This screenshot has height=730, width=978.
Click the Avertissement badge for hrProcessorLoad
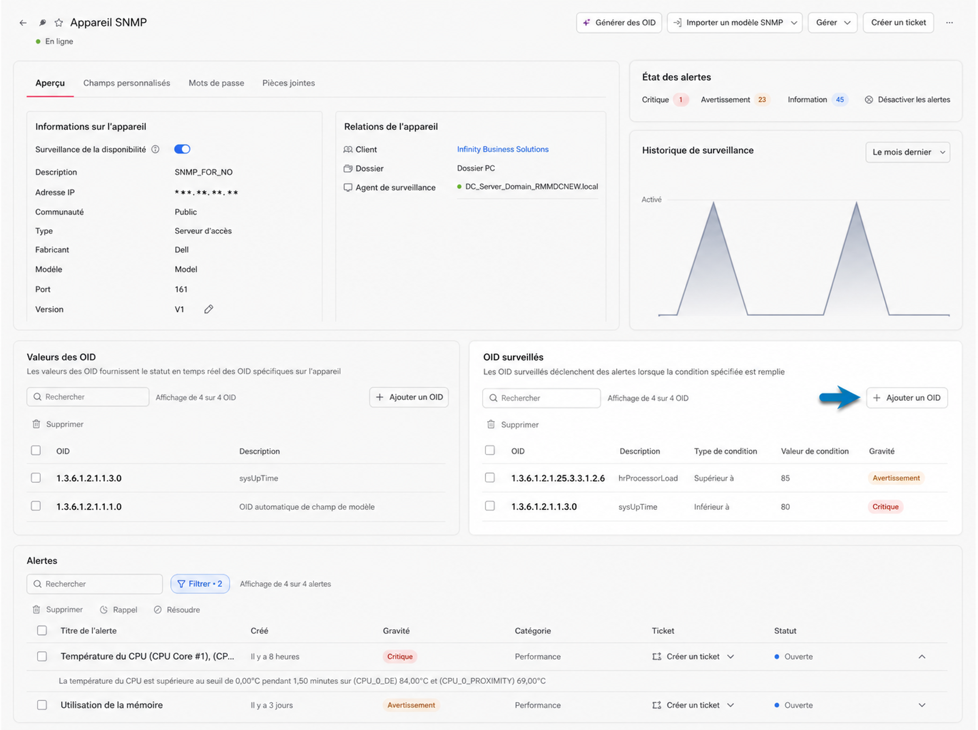point(896,478)
